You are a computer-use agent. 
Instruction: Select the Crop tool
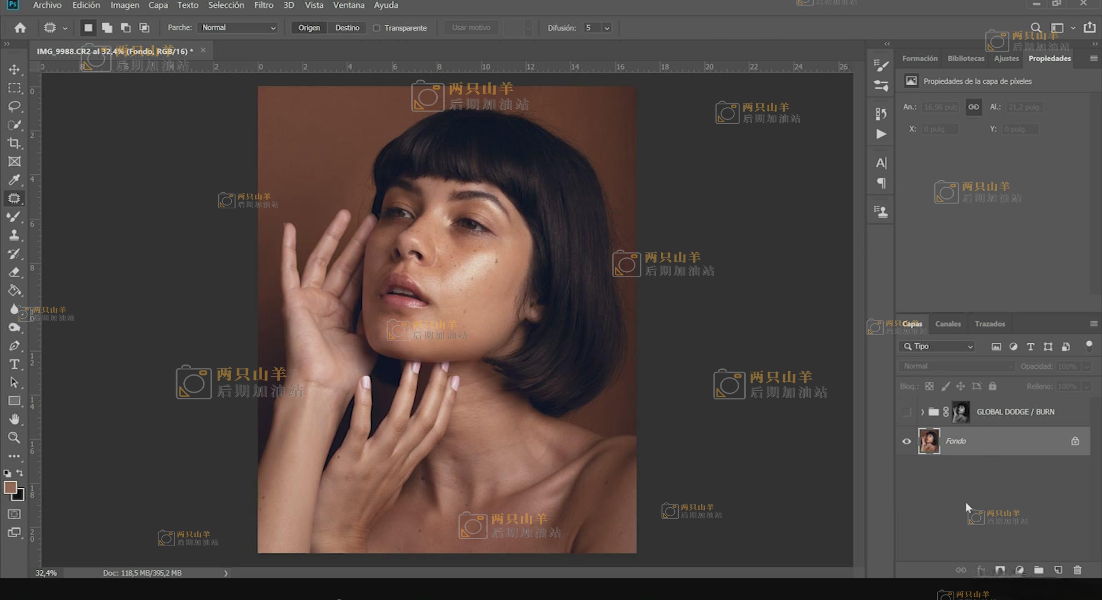pos(14,143)
